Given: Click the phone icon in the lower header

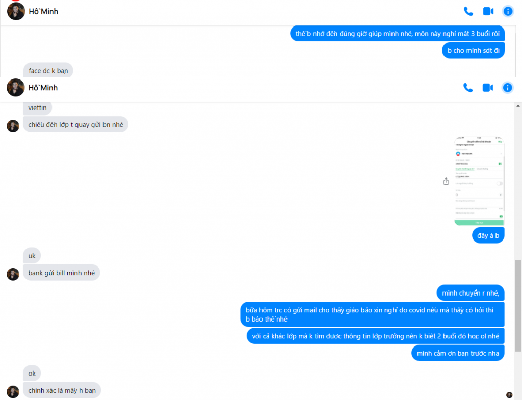Looking at the screenshot, I should pos(468,88).
